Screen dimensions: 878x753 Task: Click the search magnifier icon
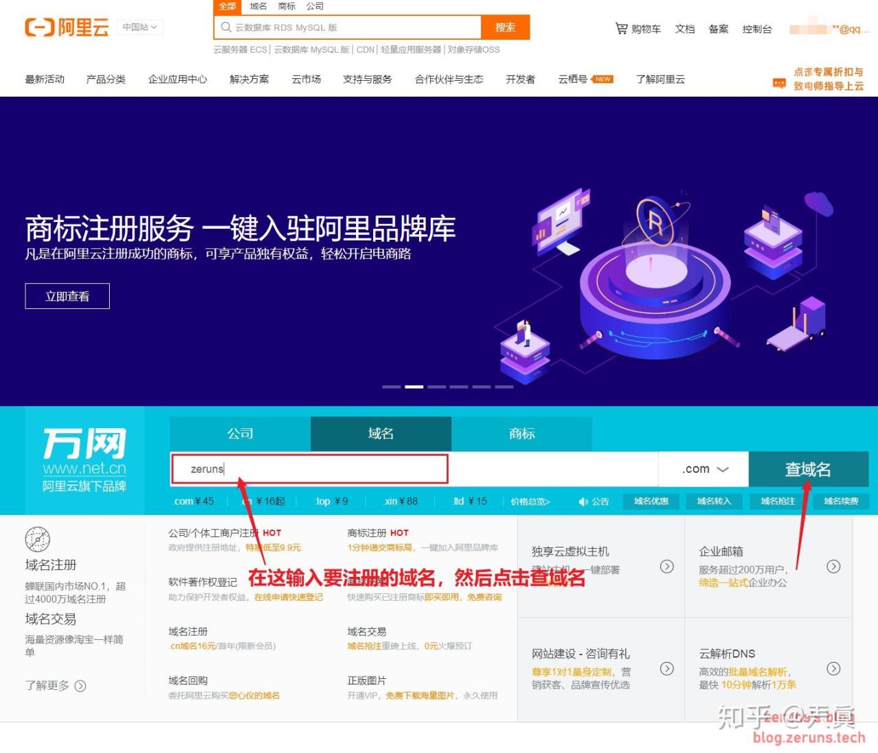(226, 27)
